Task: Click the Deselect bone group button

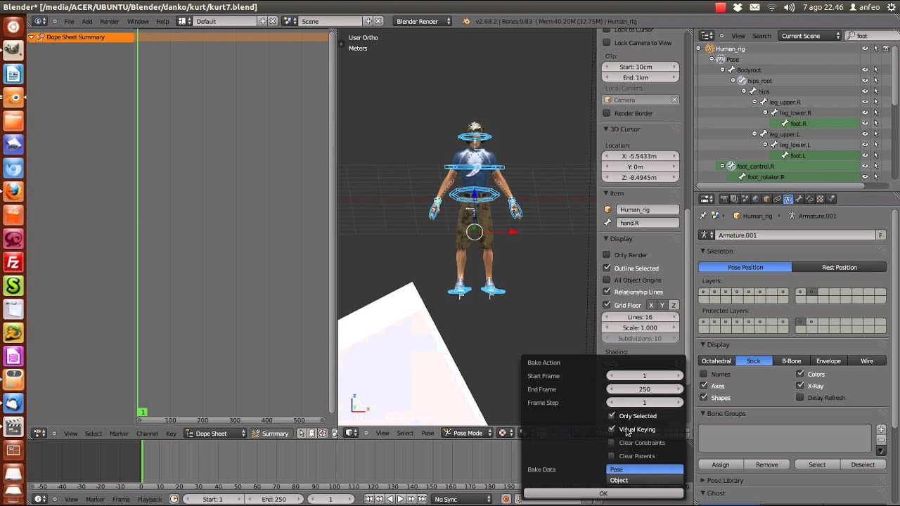Action: pos(863,464)
